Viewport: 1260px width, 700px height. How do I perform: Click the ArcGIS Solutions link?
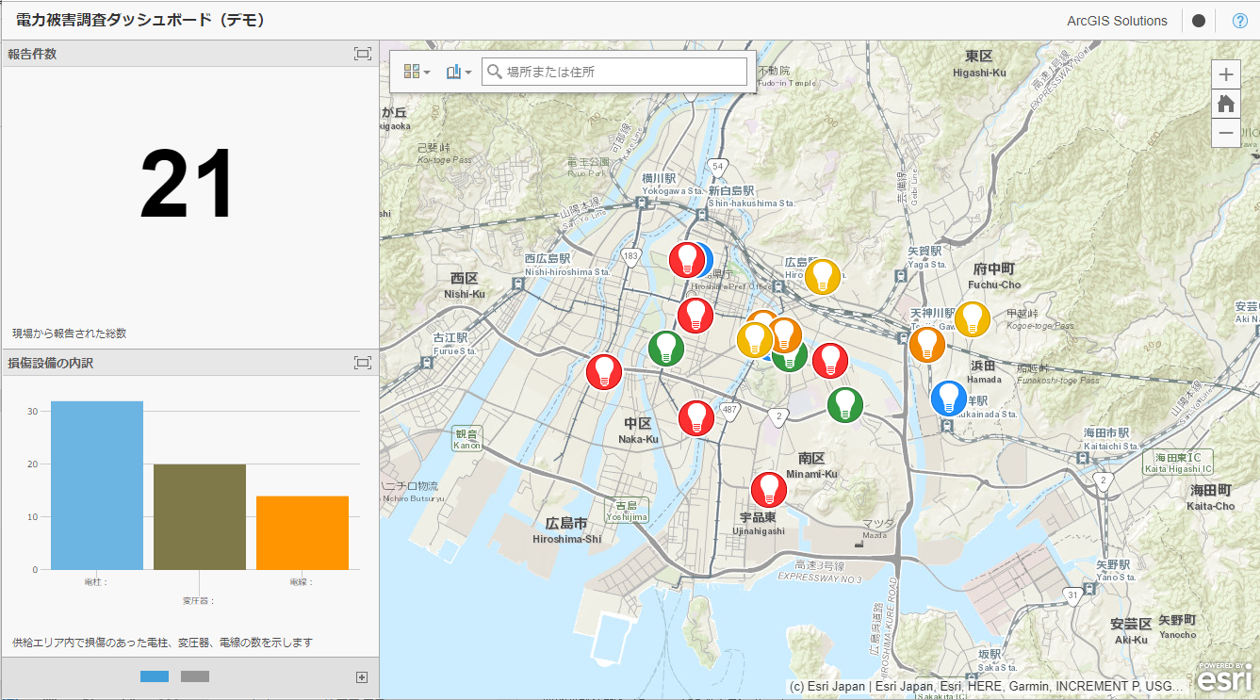(x=1117, y=21)
